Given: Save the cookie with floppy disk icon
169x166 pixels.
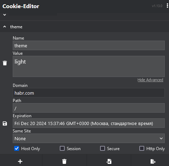Looking at the screenshot, I should pos(5,124).
